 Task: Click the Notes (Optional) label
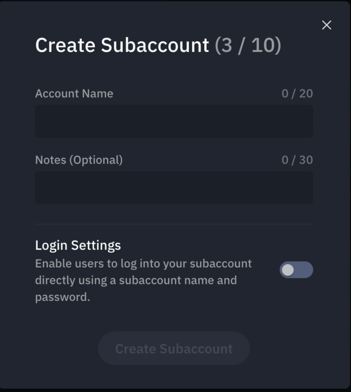click(79, 160)
